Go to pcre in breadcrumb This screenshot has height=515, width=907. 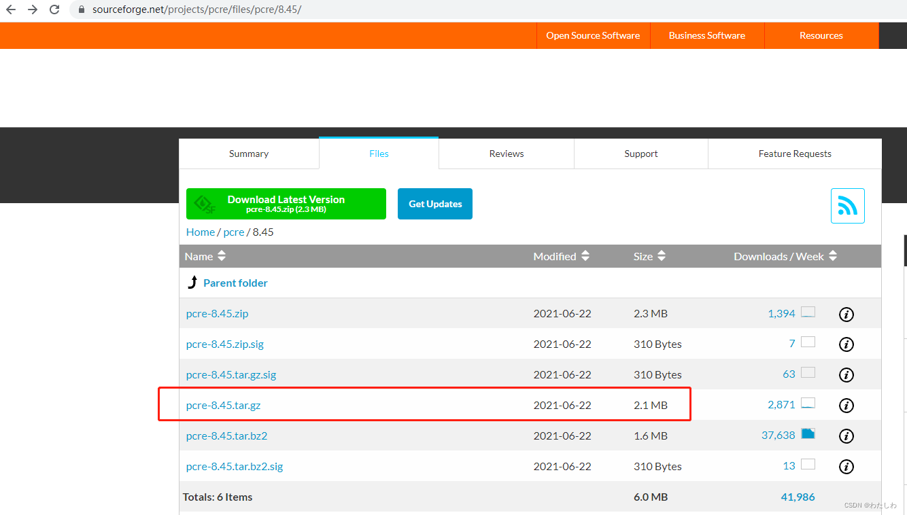[234, 232]
